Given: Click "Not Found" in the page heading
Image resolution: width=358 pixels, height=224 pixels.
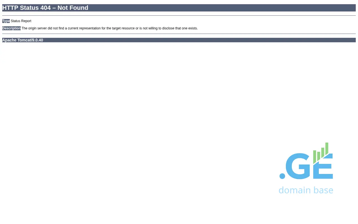Looking at the screenshot, I should (73, 8).
